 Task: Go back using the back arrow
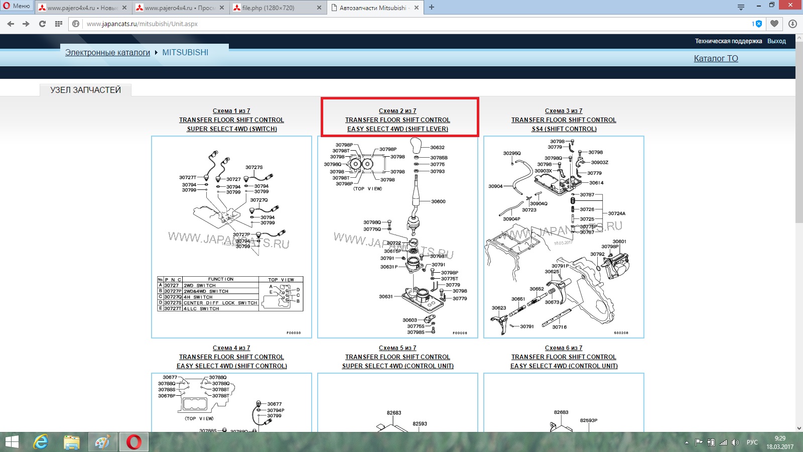point(11,24)
